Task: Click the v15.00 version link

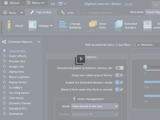Action: (128, 4)
